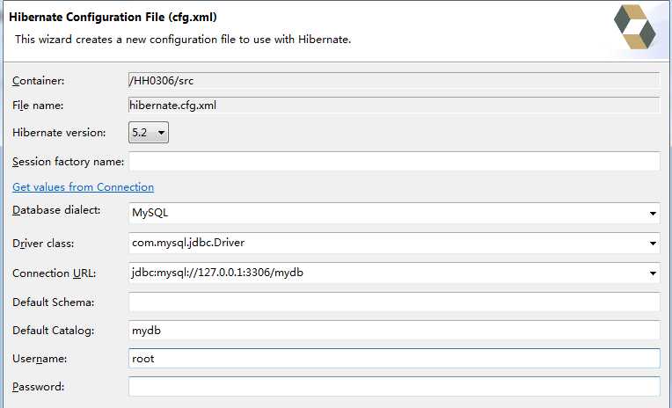The height and width of the screenshot is (408, 672).
Task: Click the Password label
Action: point(38,387)
